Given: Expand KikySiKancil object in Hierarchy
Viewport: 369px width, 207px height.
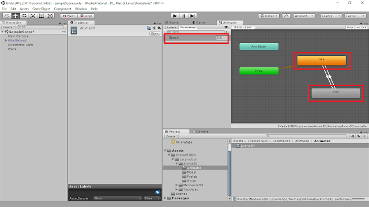Looking at the screenshot, I should [6, 40].
